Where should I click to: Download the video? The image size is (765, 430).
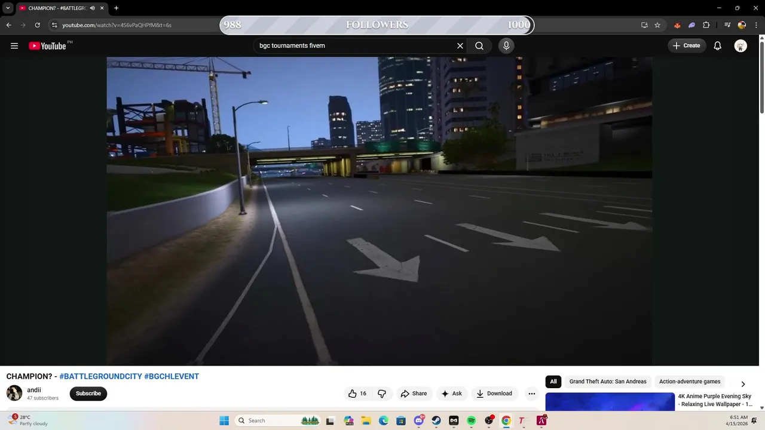coord(494,394)
